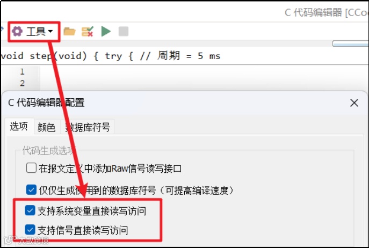Click line number 1 in the gutter

click(22, 71)
